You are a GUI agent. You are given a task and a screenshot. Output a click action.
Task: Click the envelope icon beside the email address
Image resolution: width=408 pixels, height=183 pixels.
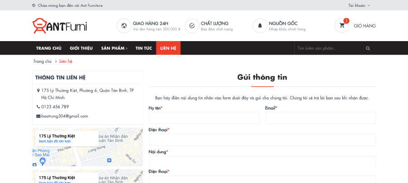click(x=38, y=116)
